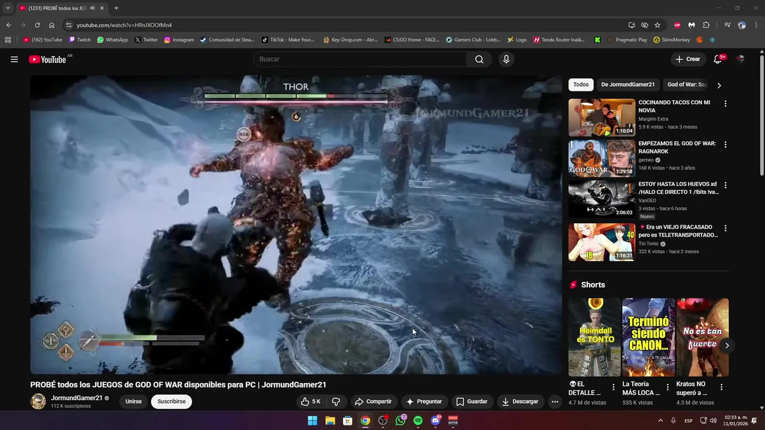The height and width of the screenshot is (430, 765).
Task: Open the SkinsMonkey bookmark
Action: tap(671, 40)
